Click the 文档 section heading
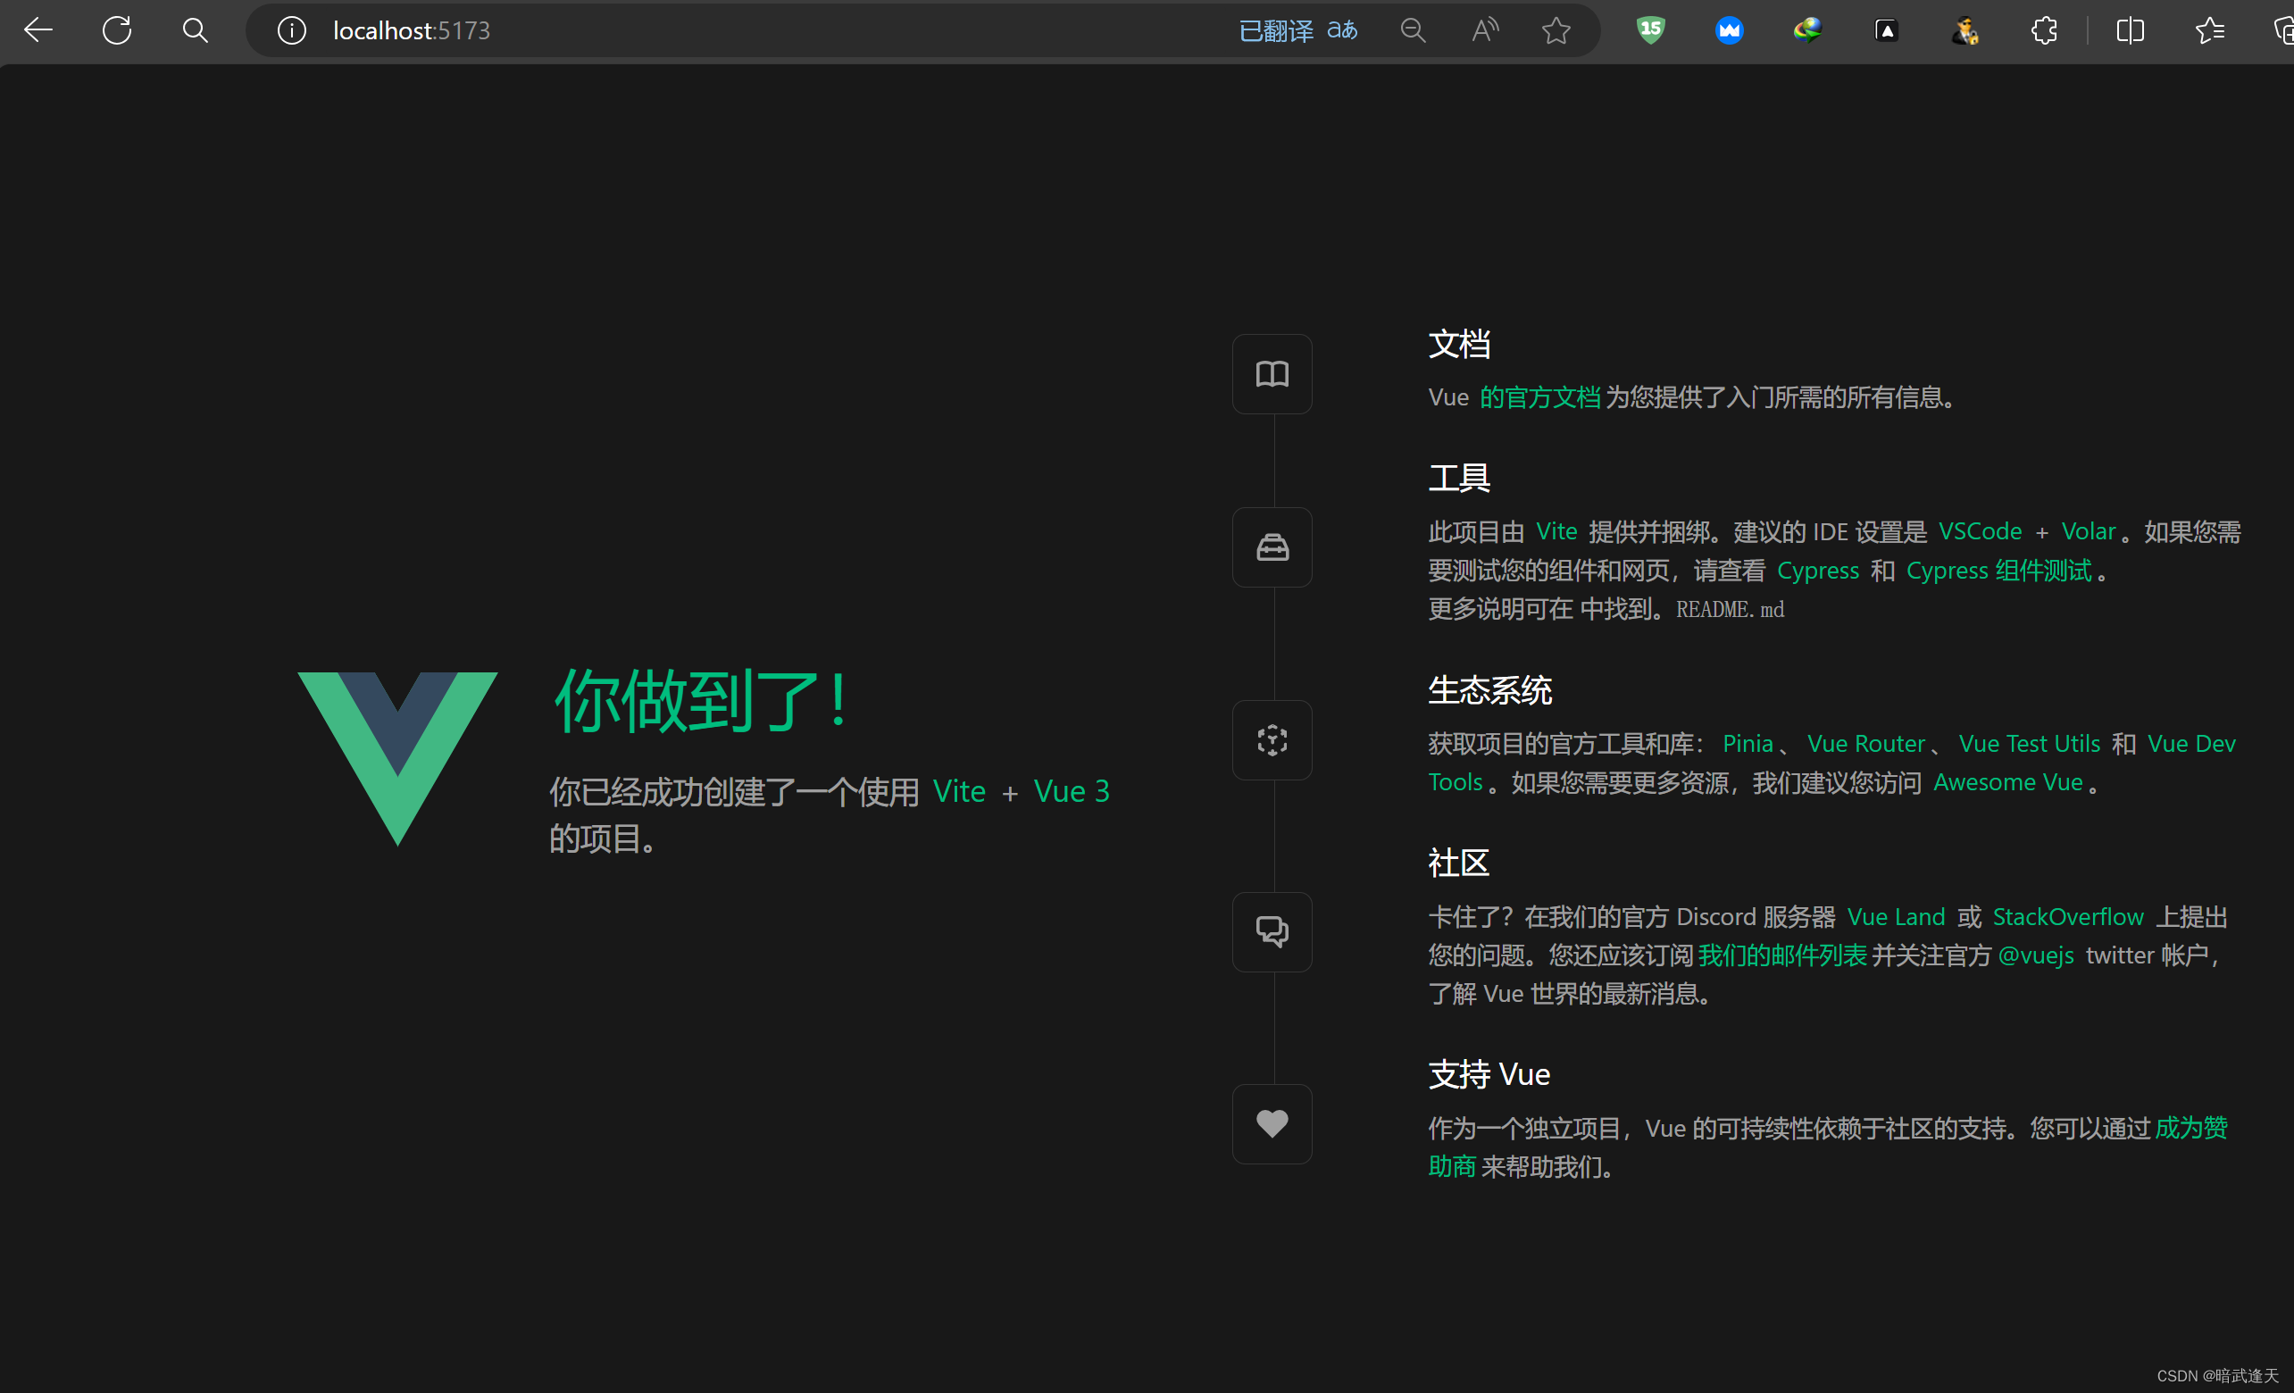Screen dimensions: 2294x1393 pos(1459,345)
